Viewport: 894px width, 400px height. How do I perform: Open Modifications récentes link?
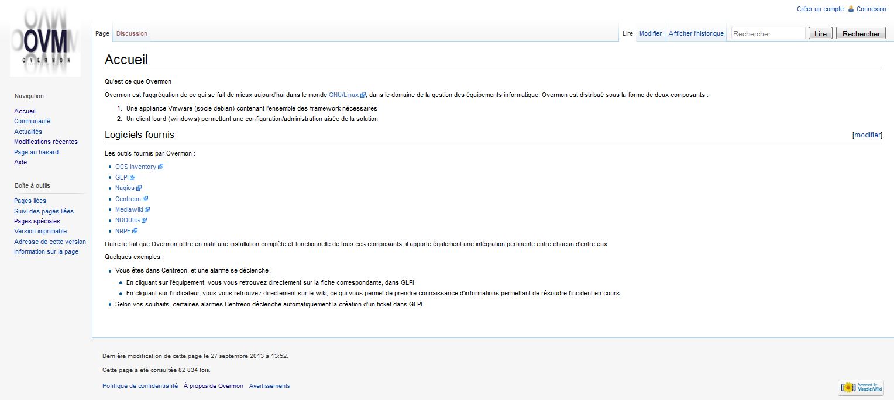coord(46,142)
